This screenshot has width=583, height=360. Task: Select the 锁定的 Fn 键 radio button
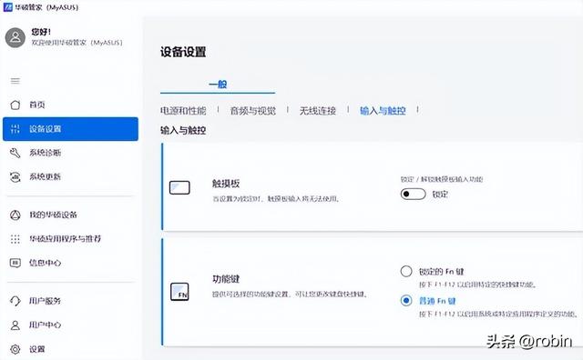[x=406, y=271]
